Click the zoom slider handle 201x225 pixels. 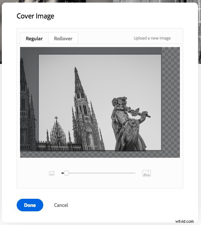(x=66, y=173)
